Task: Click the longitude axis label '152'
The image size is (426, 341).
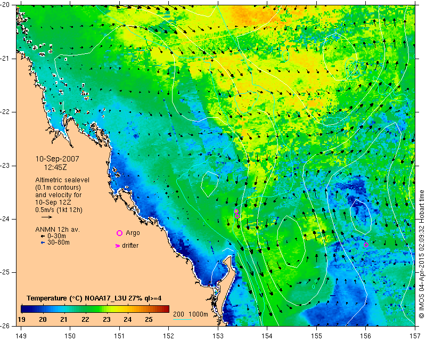Action: [x=169, y=336]
